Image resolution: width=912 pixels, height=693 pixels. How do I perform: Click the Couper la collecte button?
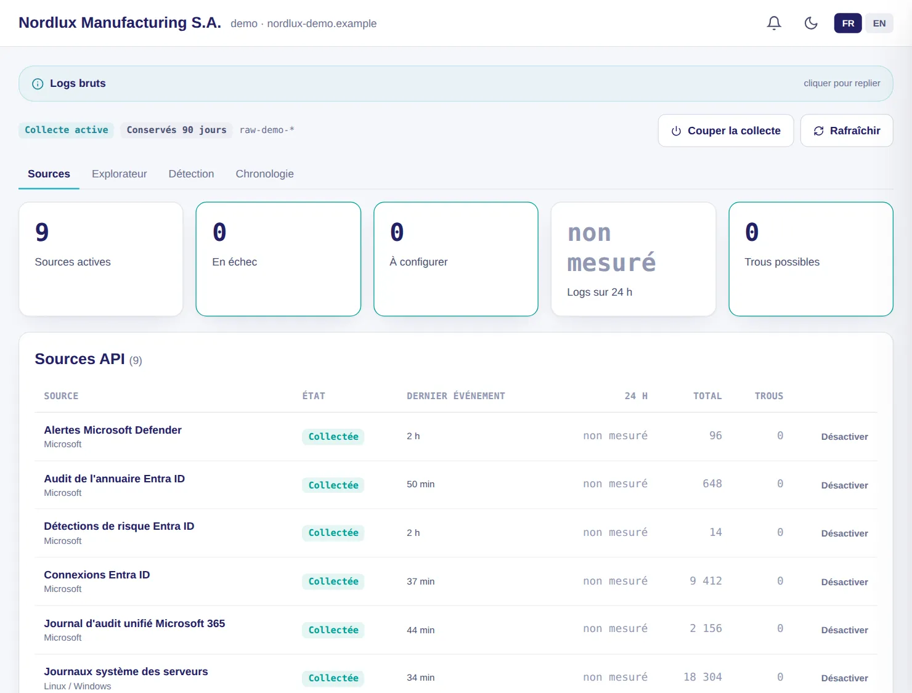point(726,131)
